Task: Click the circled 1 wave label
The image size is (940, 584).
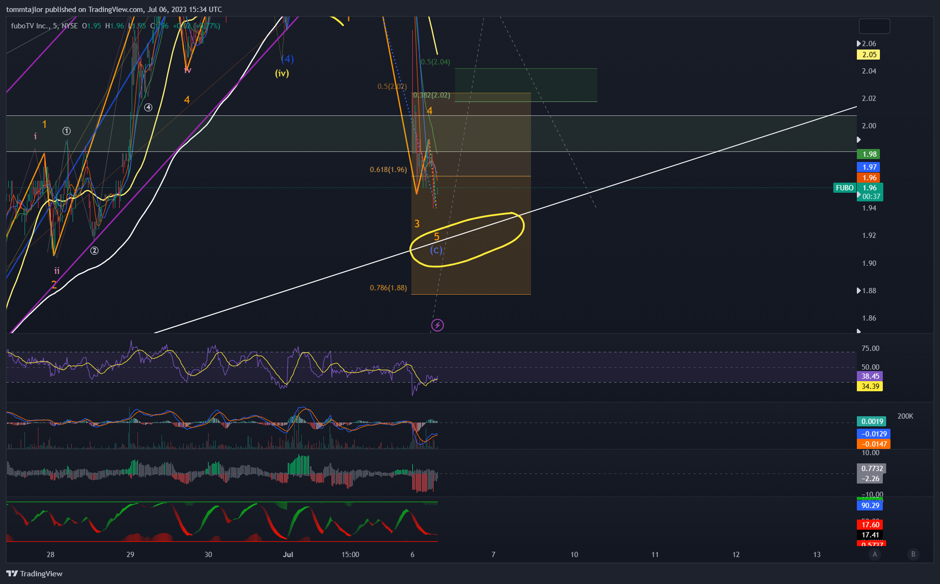Action: pyautogui.click(x=67, y=131)
